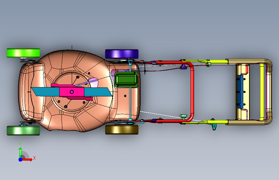
Task: Select the purple knob on the upper handle joint
Action: point(183,67)
